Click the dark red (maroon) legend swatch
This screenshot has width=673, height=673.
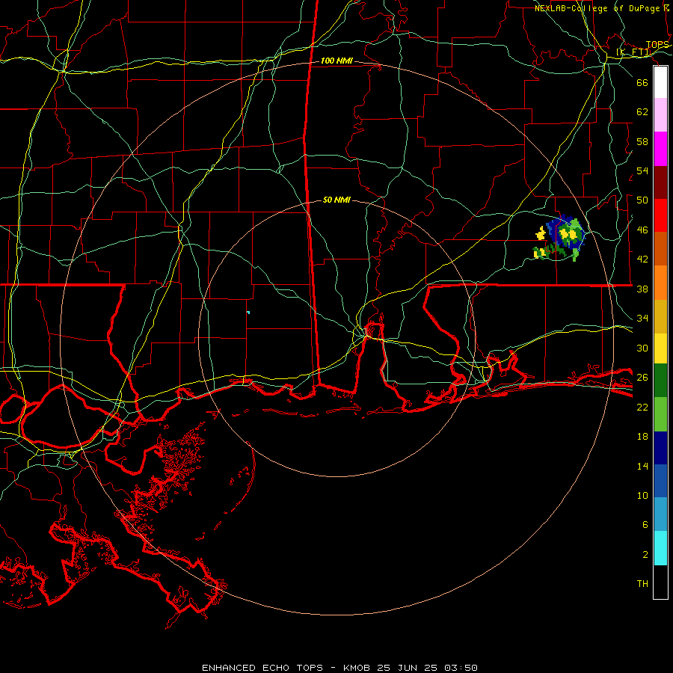tap(660, 183)
